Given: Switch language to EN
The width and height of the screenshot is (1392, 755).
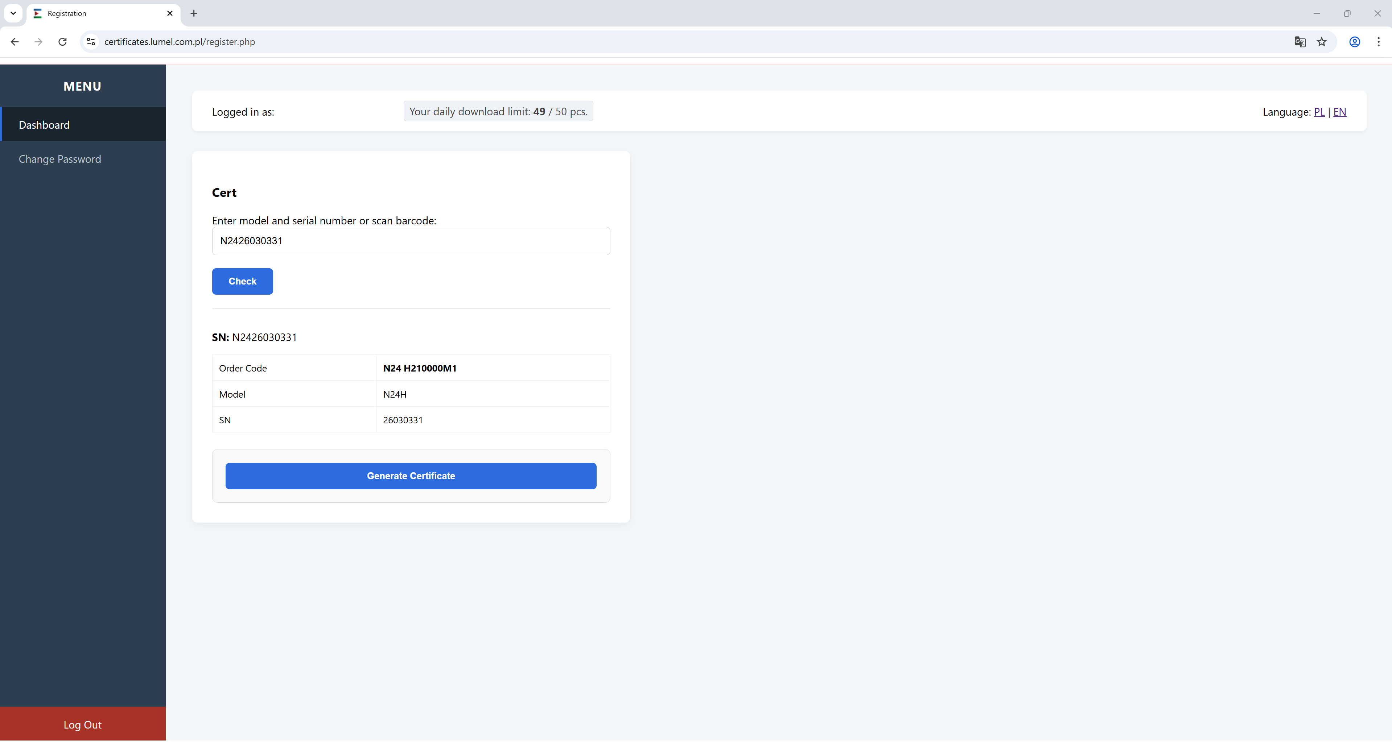Looking at the screenshot, I should (x=1339, y=112).
